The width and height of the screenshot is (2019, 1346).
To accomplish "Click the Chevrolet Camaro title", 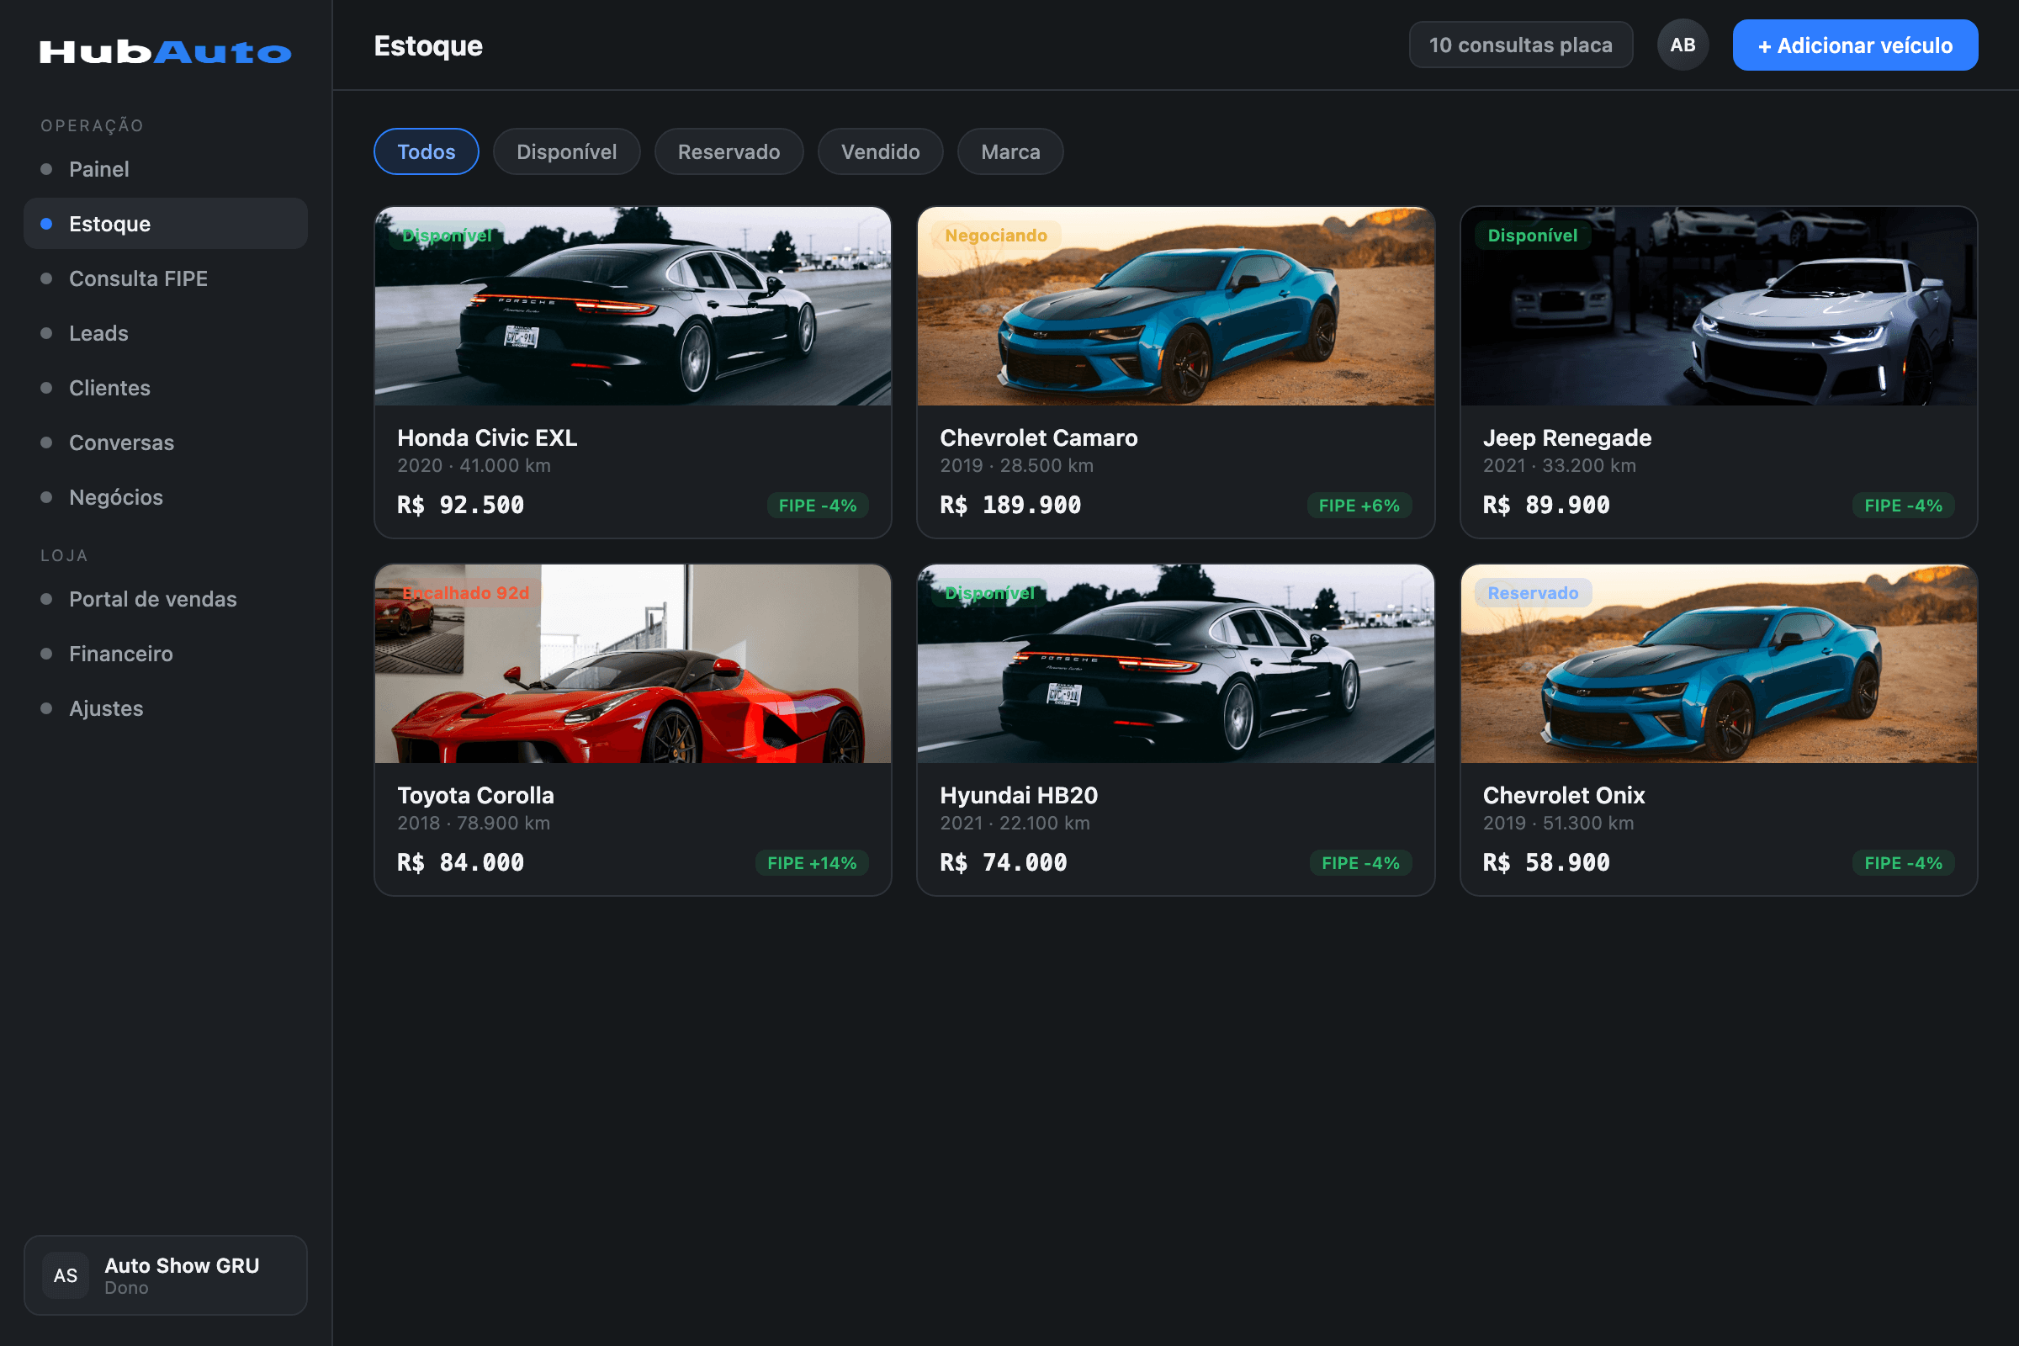I will (1039, 437).
